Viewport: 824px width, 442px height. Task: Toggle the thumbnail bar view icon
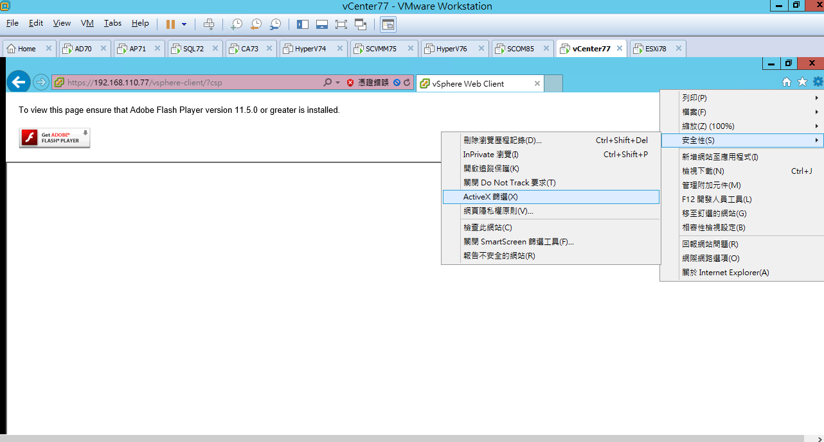pyautogui.click(x=322, y=24)
